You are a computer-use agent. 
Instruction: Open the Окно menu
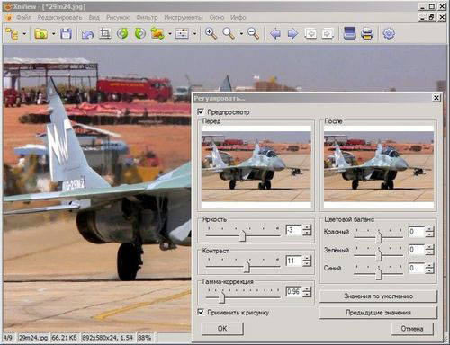217,17
